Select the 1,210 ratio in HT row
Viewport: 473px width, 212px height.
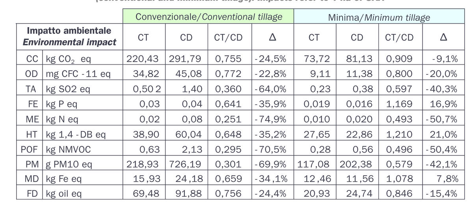[399, 134]
